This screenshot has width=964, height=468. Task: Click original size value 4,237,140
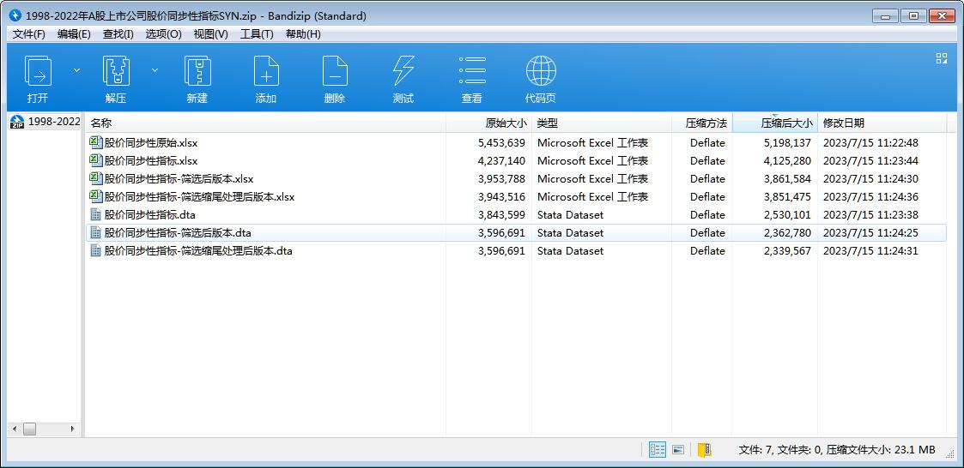coord(501,160)
